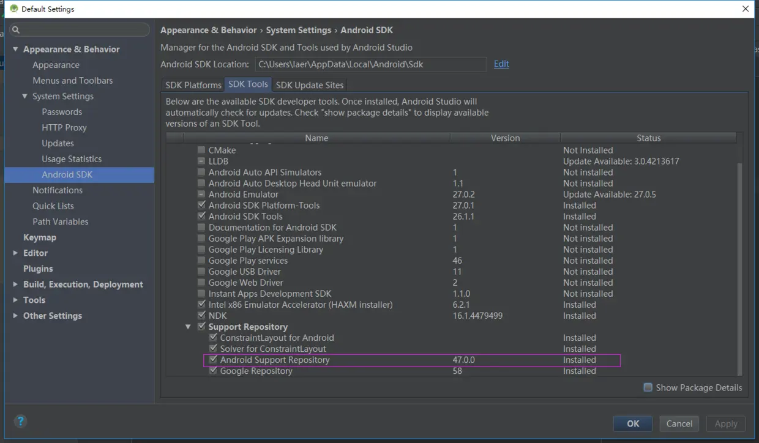759x443 pixels.
Task: Close the Default Settings dialog
Action: (x=746, y=9)
